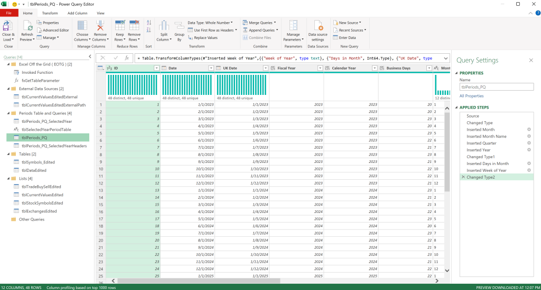The width and height of the screenshot is (541, 290).
Task: Click Use First Row as Headers
Action: coord(212,30)
